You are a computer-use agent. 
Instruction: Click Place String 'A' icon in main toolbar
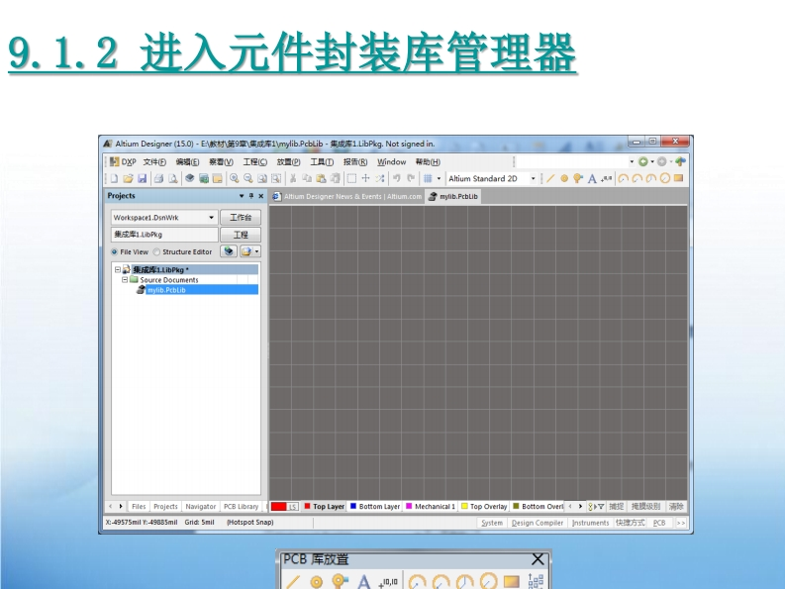592,178
